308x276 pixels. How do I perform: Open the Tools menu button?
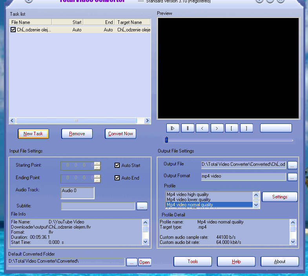pyautogui.click(x=193, y=261)
